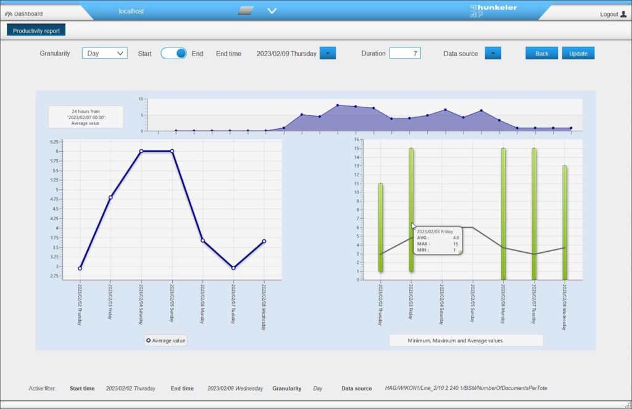Click the tooltip AVG 4.8 value
Image resolution: width=632 pixels, height=409 pixels.
[x=456, y=238]
